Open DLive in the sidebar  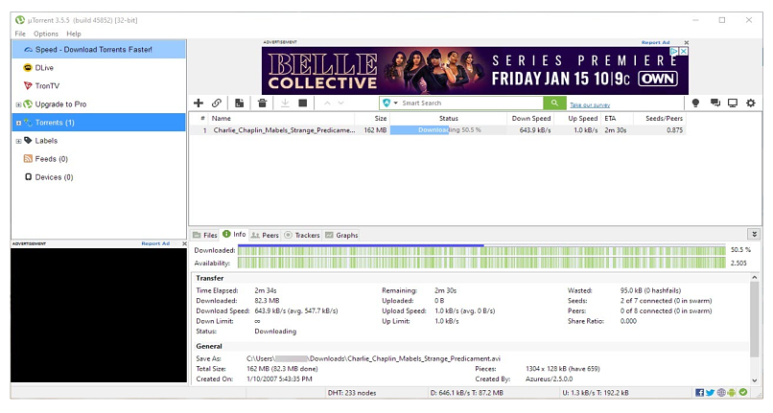coord(44,67)
